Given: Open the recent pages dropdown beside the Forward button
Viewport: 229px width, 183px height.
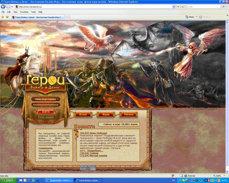Looking at the screenshot, I should coord(12,7).
